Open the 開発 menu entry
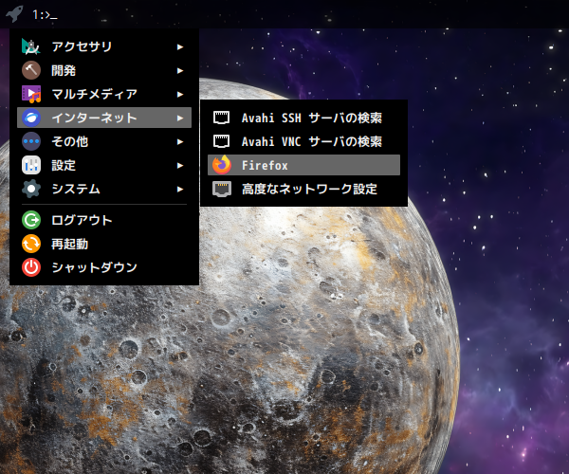This screenshot has width=569, height=474. coord(104,70)
